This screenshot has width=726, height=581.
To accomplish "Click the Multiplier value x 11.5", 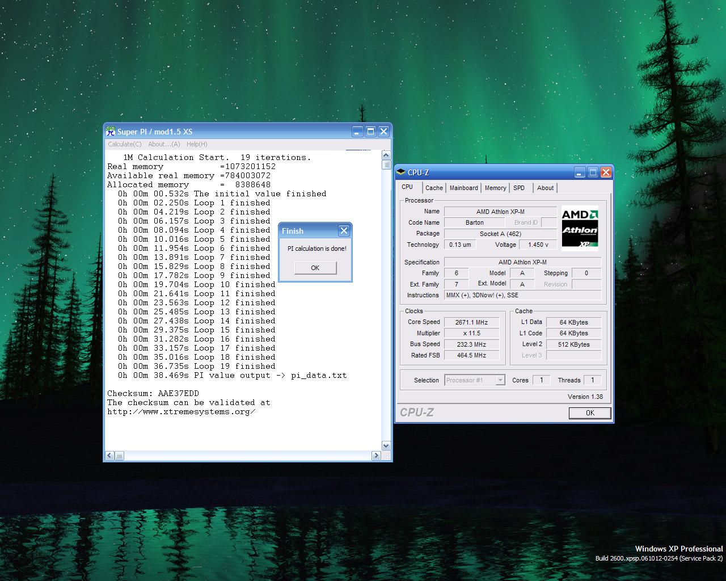I will tap(471, 333).
